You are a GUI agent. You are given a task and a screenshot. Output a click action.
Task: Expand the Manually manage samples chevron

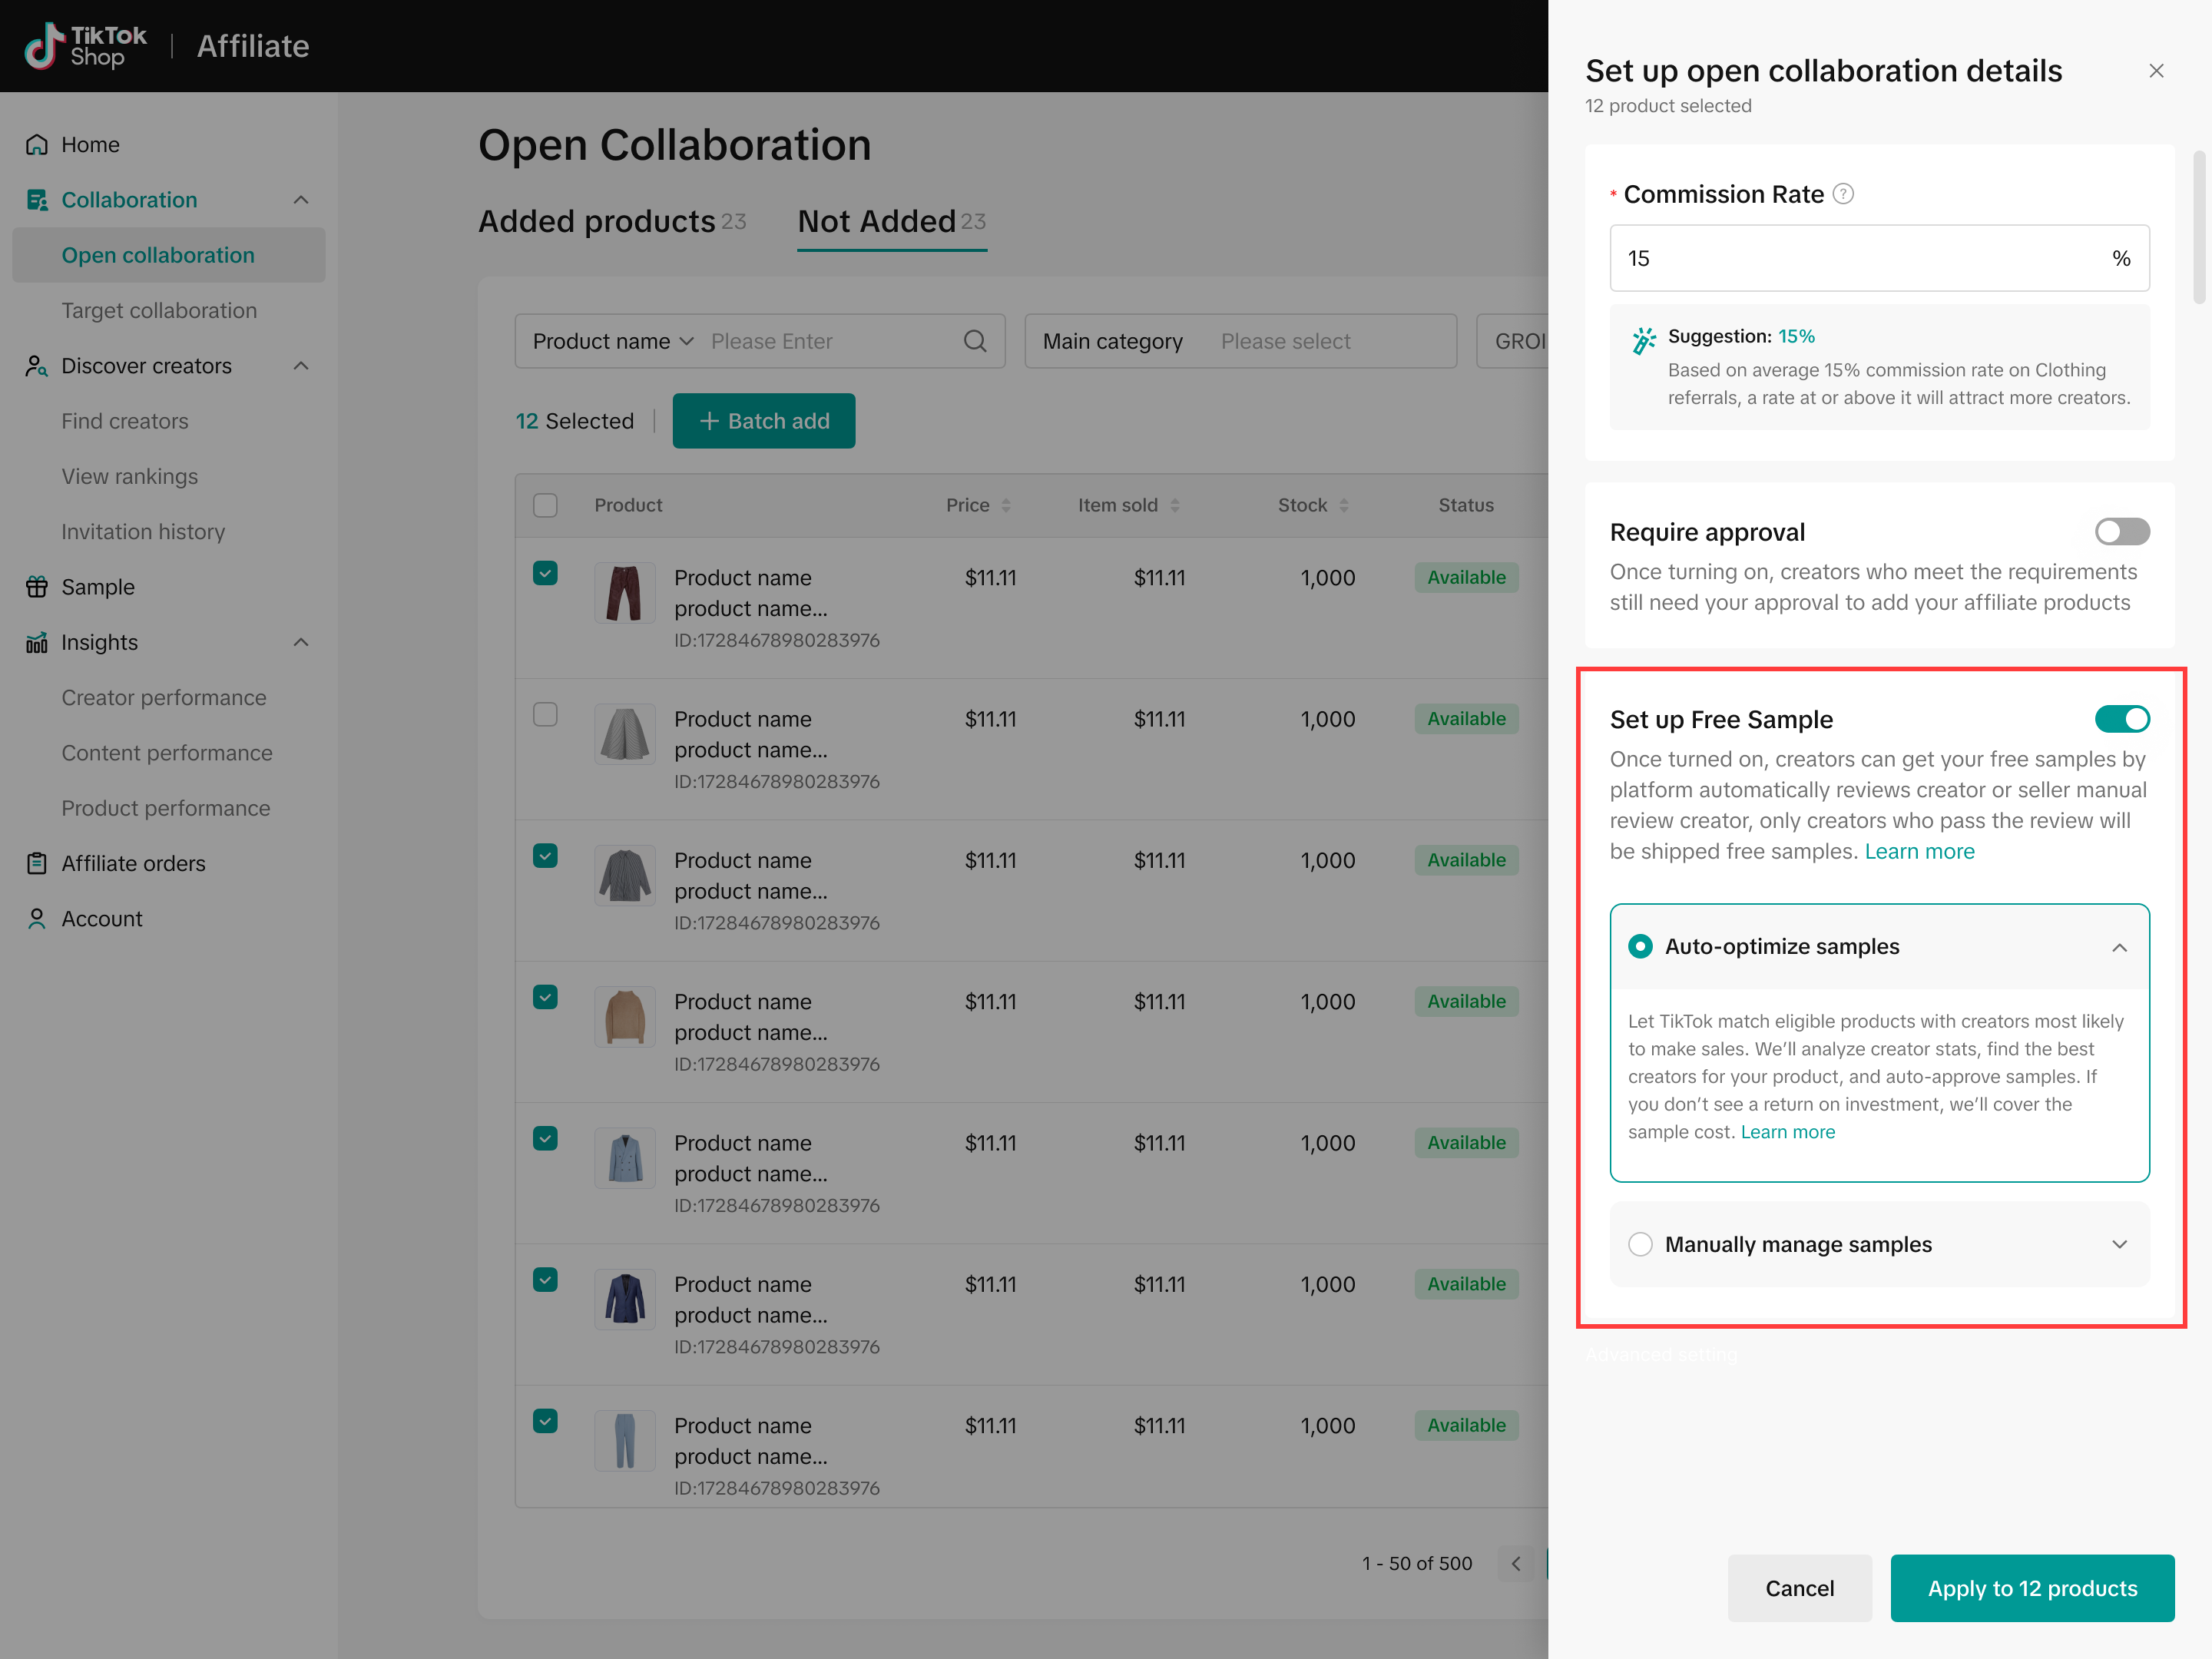click(x=2119, y=1244)
